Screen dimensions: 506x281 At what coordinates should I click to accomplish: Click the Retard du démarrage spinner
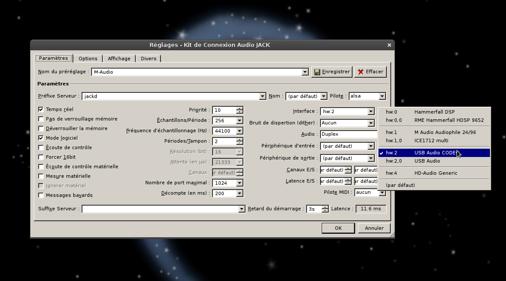click(x=325, y=209)
